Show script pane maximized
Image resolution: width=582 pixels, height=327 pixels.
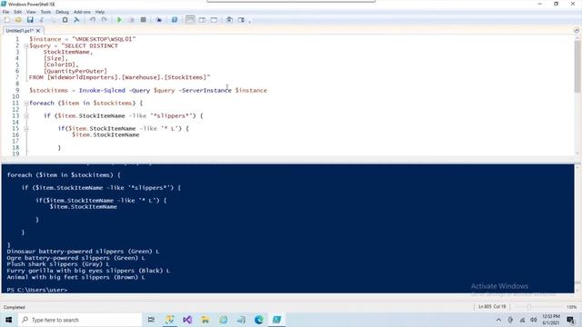214,20
